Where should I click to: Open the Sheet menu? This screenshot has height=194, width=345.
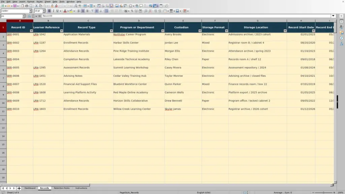coord(48,2)
